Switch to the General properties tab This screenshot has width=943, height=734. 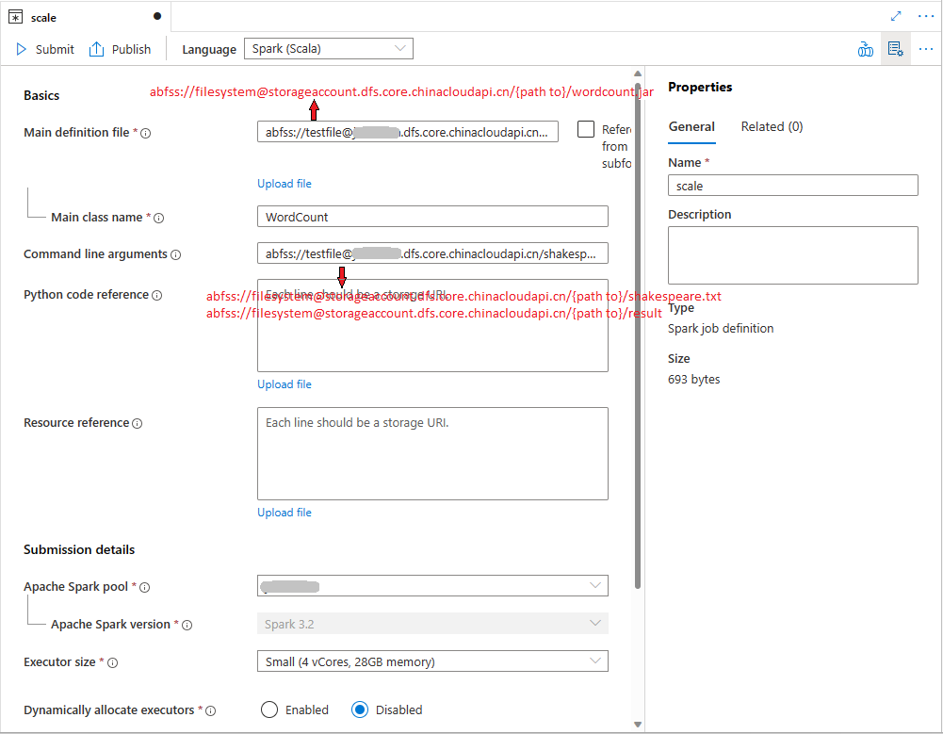coord(691,126)
